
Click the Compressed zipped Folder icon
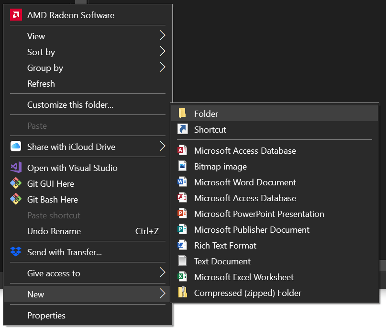[182, 292]
